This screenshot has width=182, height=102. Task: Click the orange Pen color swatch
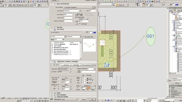pos(88,88)
